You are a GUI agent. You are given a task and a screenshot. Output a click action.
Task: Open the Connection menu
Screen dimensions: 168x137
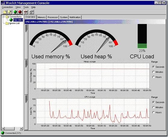pyautogui.click(x=8, y=7)
